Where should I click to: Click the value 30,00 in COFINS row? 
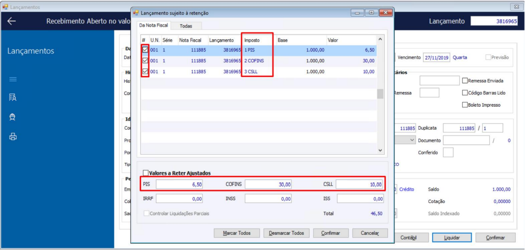pyautogui.click(x=368, y=61)
